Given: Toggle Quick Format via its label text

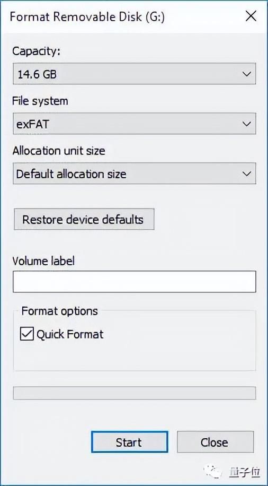Looking at the screenshot, I should (x=70, y=335).
